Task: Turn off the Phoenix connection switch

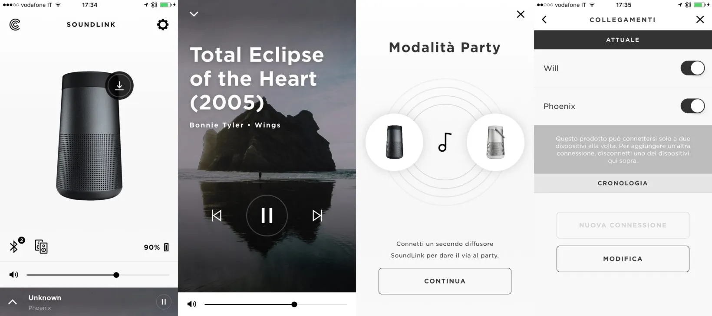Action: click(692, 106)
